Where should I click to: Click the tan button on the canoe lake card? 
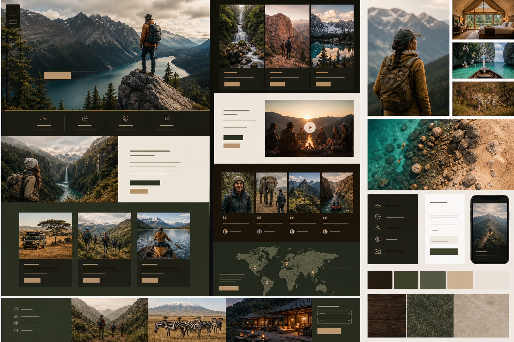pyautogui.click(x=150, y=280)
